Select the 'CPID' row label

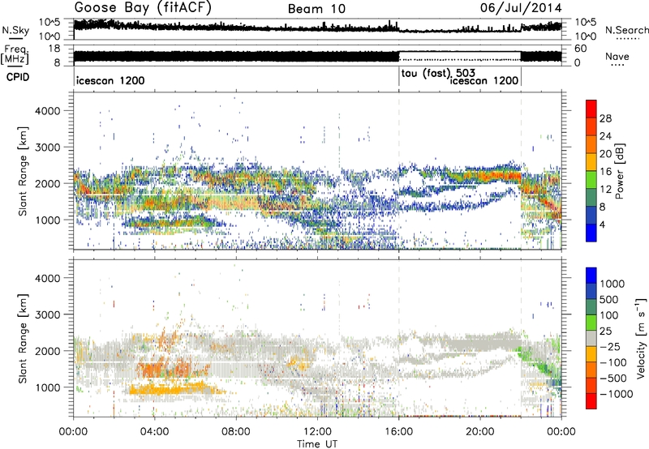tap(18, 77)
